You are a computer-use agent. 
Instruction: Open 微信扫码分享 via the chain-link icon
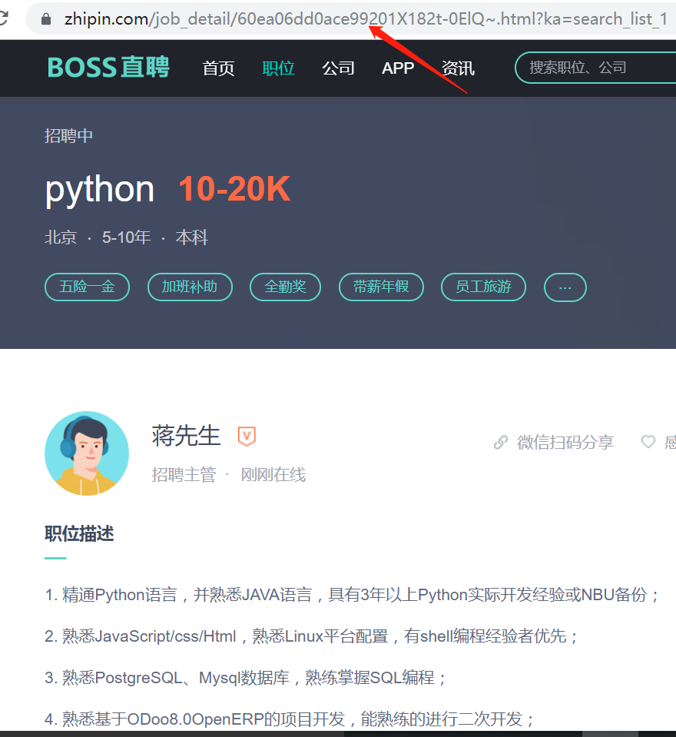tap(500, 442)
